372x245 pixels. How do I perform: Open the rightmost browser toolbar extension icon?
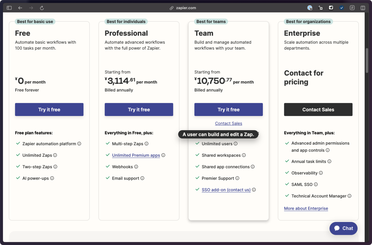coord(363,8)
